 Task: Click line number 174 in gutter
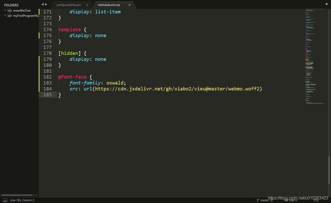click(47, 30)
